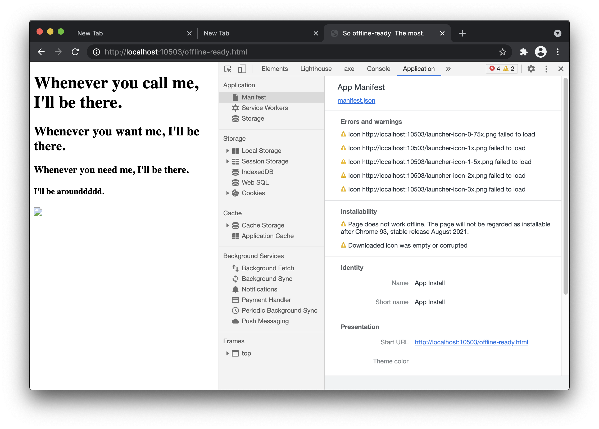Open the Extensions puzzle icon
This screenshot has height=429, width=599.
524,52
